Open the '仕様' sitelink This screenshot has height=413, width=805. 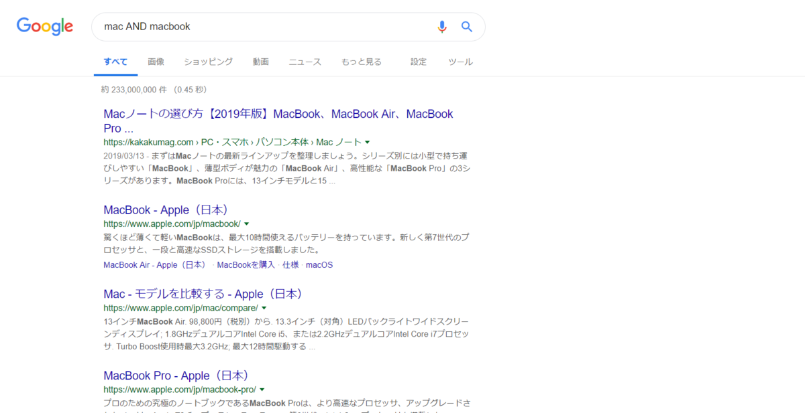pyautogui.click(x=290, y=264)
